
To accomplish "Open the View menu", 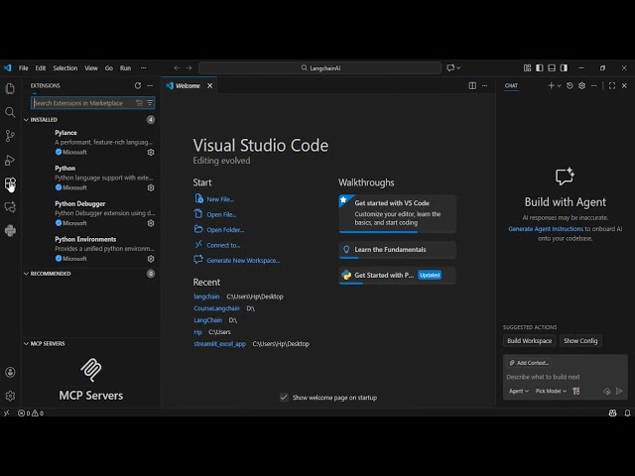I will coord(91,68).
